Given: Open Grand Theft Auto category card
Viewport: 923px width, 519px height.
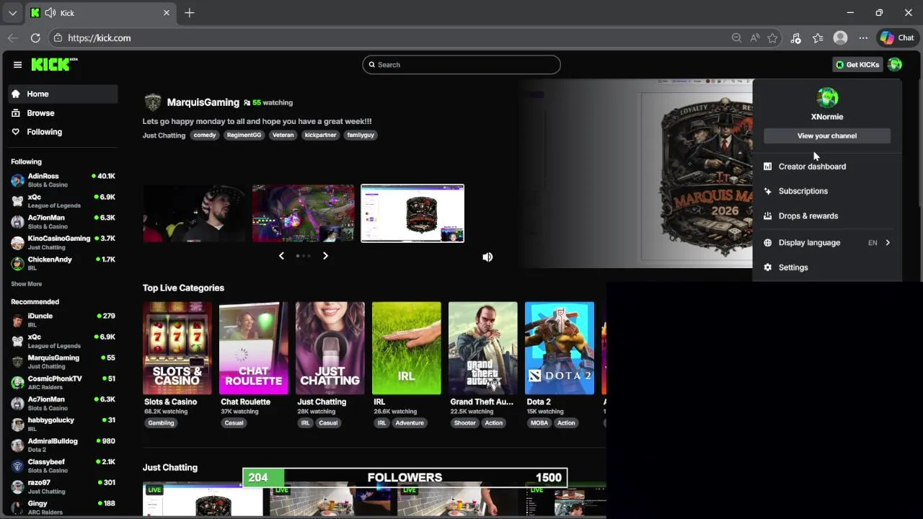Looking at the screenshot, I should pyautogui.click(x=482, y=348).
